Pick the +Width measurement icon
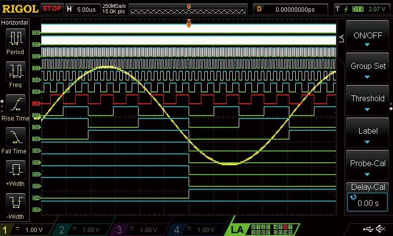 pos(15,171)
